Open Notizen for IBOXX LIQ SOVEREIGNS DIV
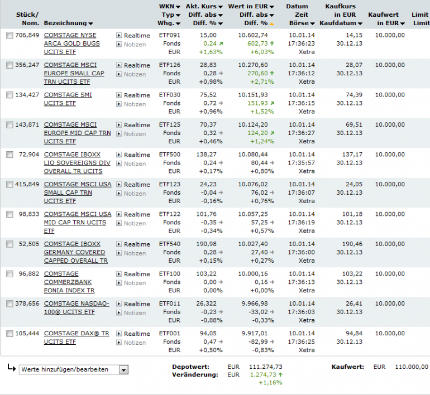The image size is (430, 395). pos(131,164)
